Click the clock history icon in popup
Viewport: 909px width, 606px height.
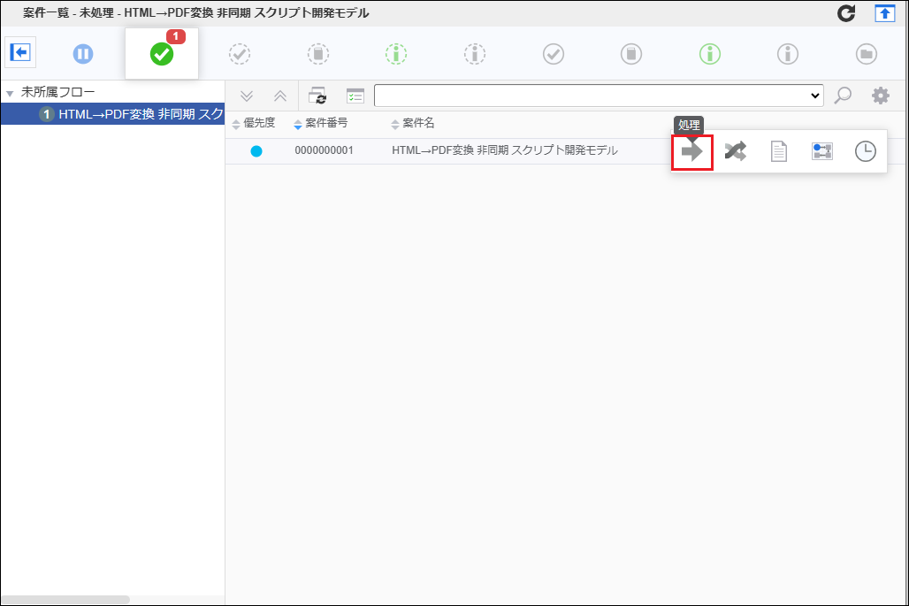pyautogui.click(x=866, y=152)
